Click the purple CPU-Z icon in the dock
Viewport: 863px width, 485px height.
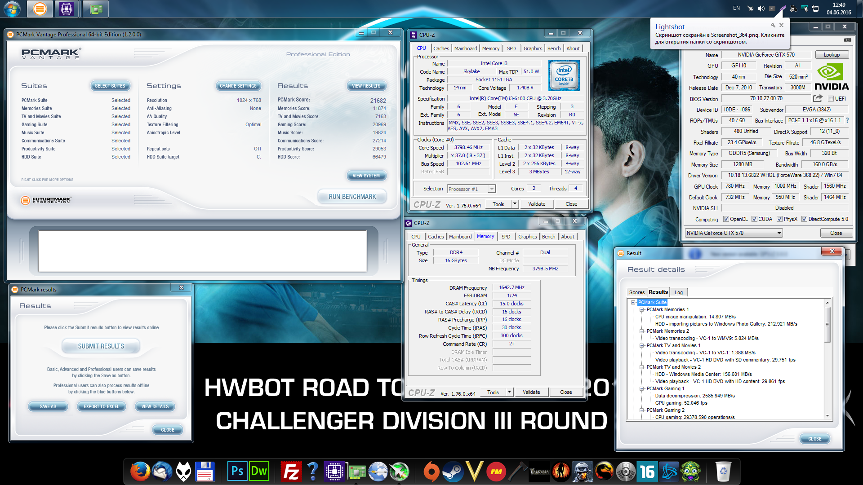click(x=334, y=472)
